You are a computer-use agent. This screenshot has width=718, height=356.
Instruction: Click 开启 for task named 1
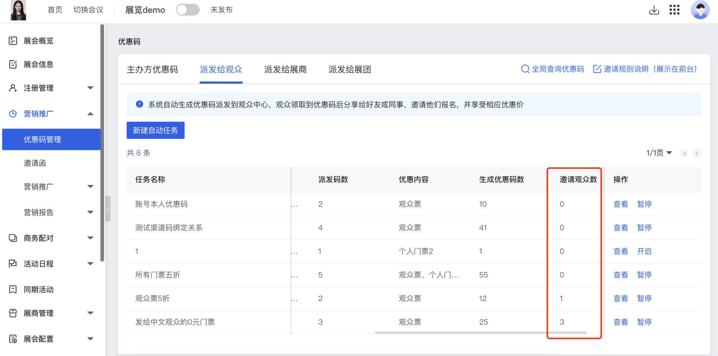644,251
